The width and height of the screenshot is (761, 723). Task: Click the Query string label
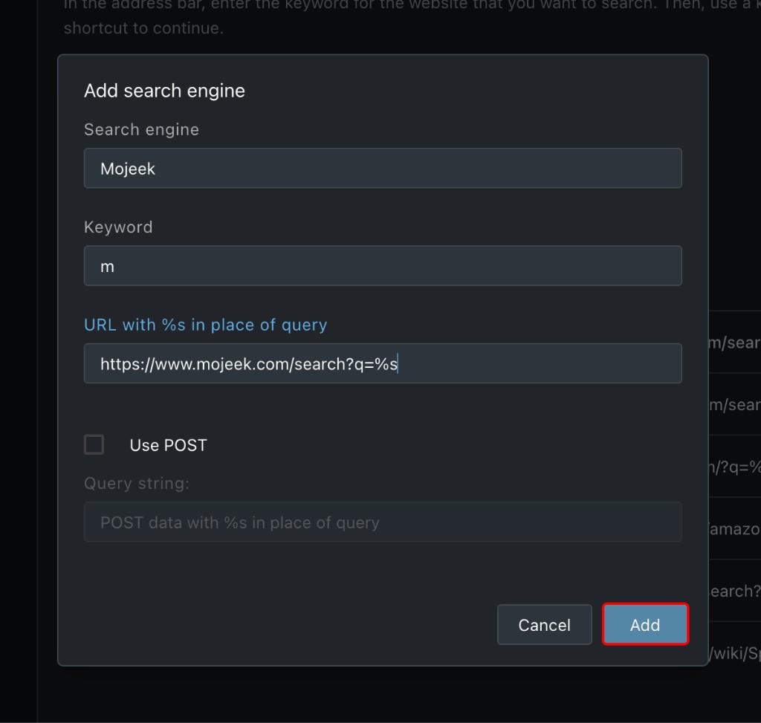[137, 483]
